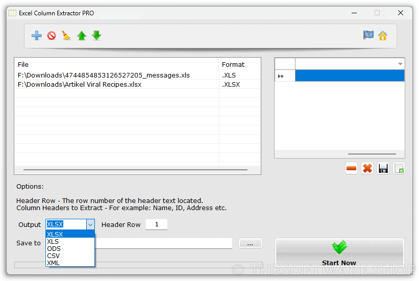Viewport: 419px width, 281px height.
Task: Click the Excel Column Extractor app title icon
Action: tap(12, 13)
